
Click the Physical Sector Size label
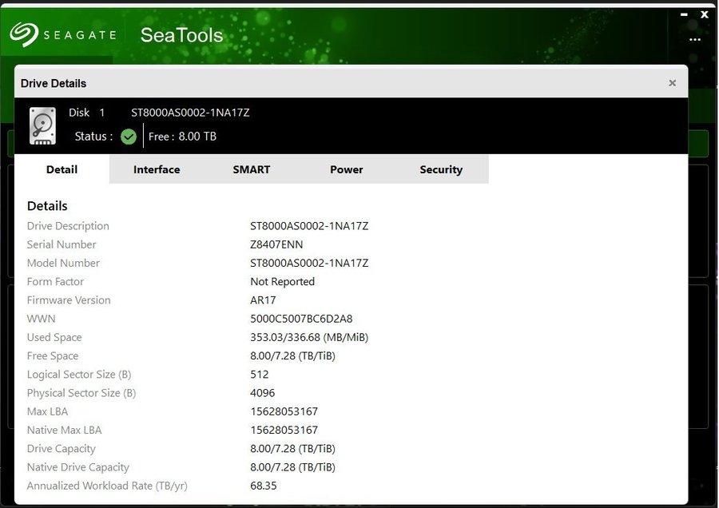tap(81, 393)
